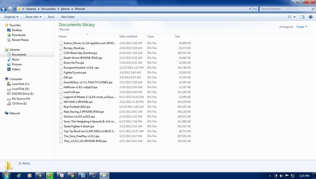Select the Pictures library
The width and height of the screenshot is (316, 179).
[17, 64]
